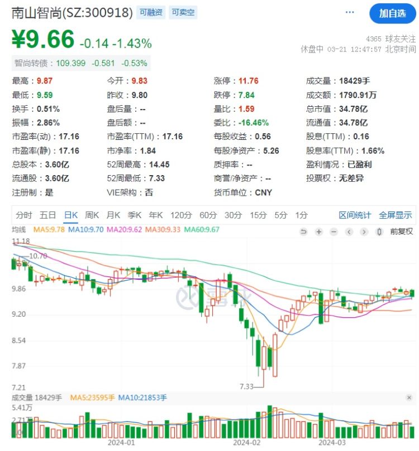The height and width of the screenshot is (451, 419).
Task: Click the 跌停 value 7.84
Action: pos(246,95)
